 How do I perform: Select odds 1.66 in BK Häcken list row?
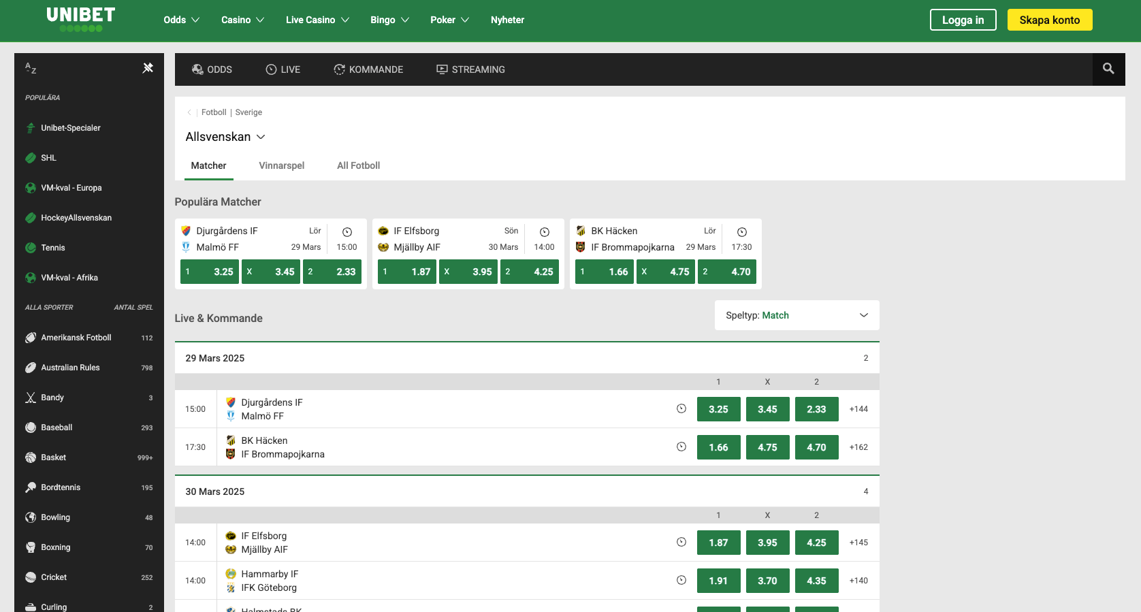pos(718,447)
